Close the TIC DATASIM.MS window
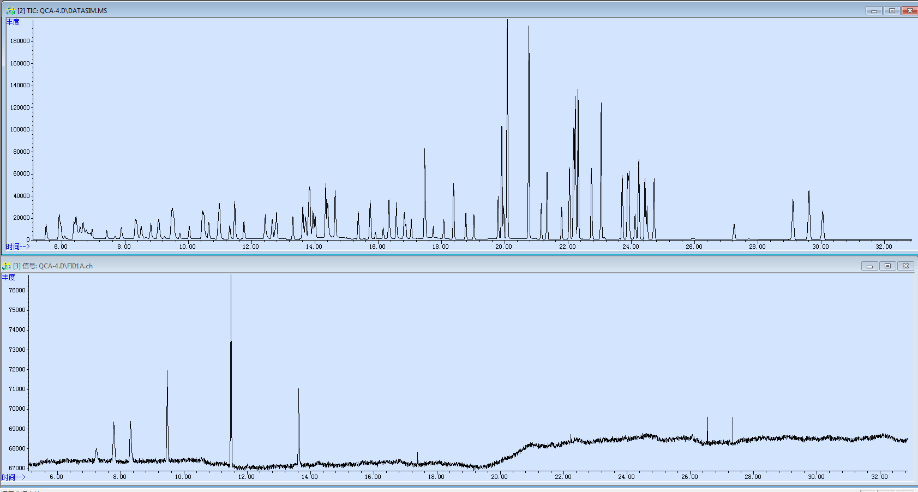918x492 pixels. [909, 10]
